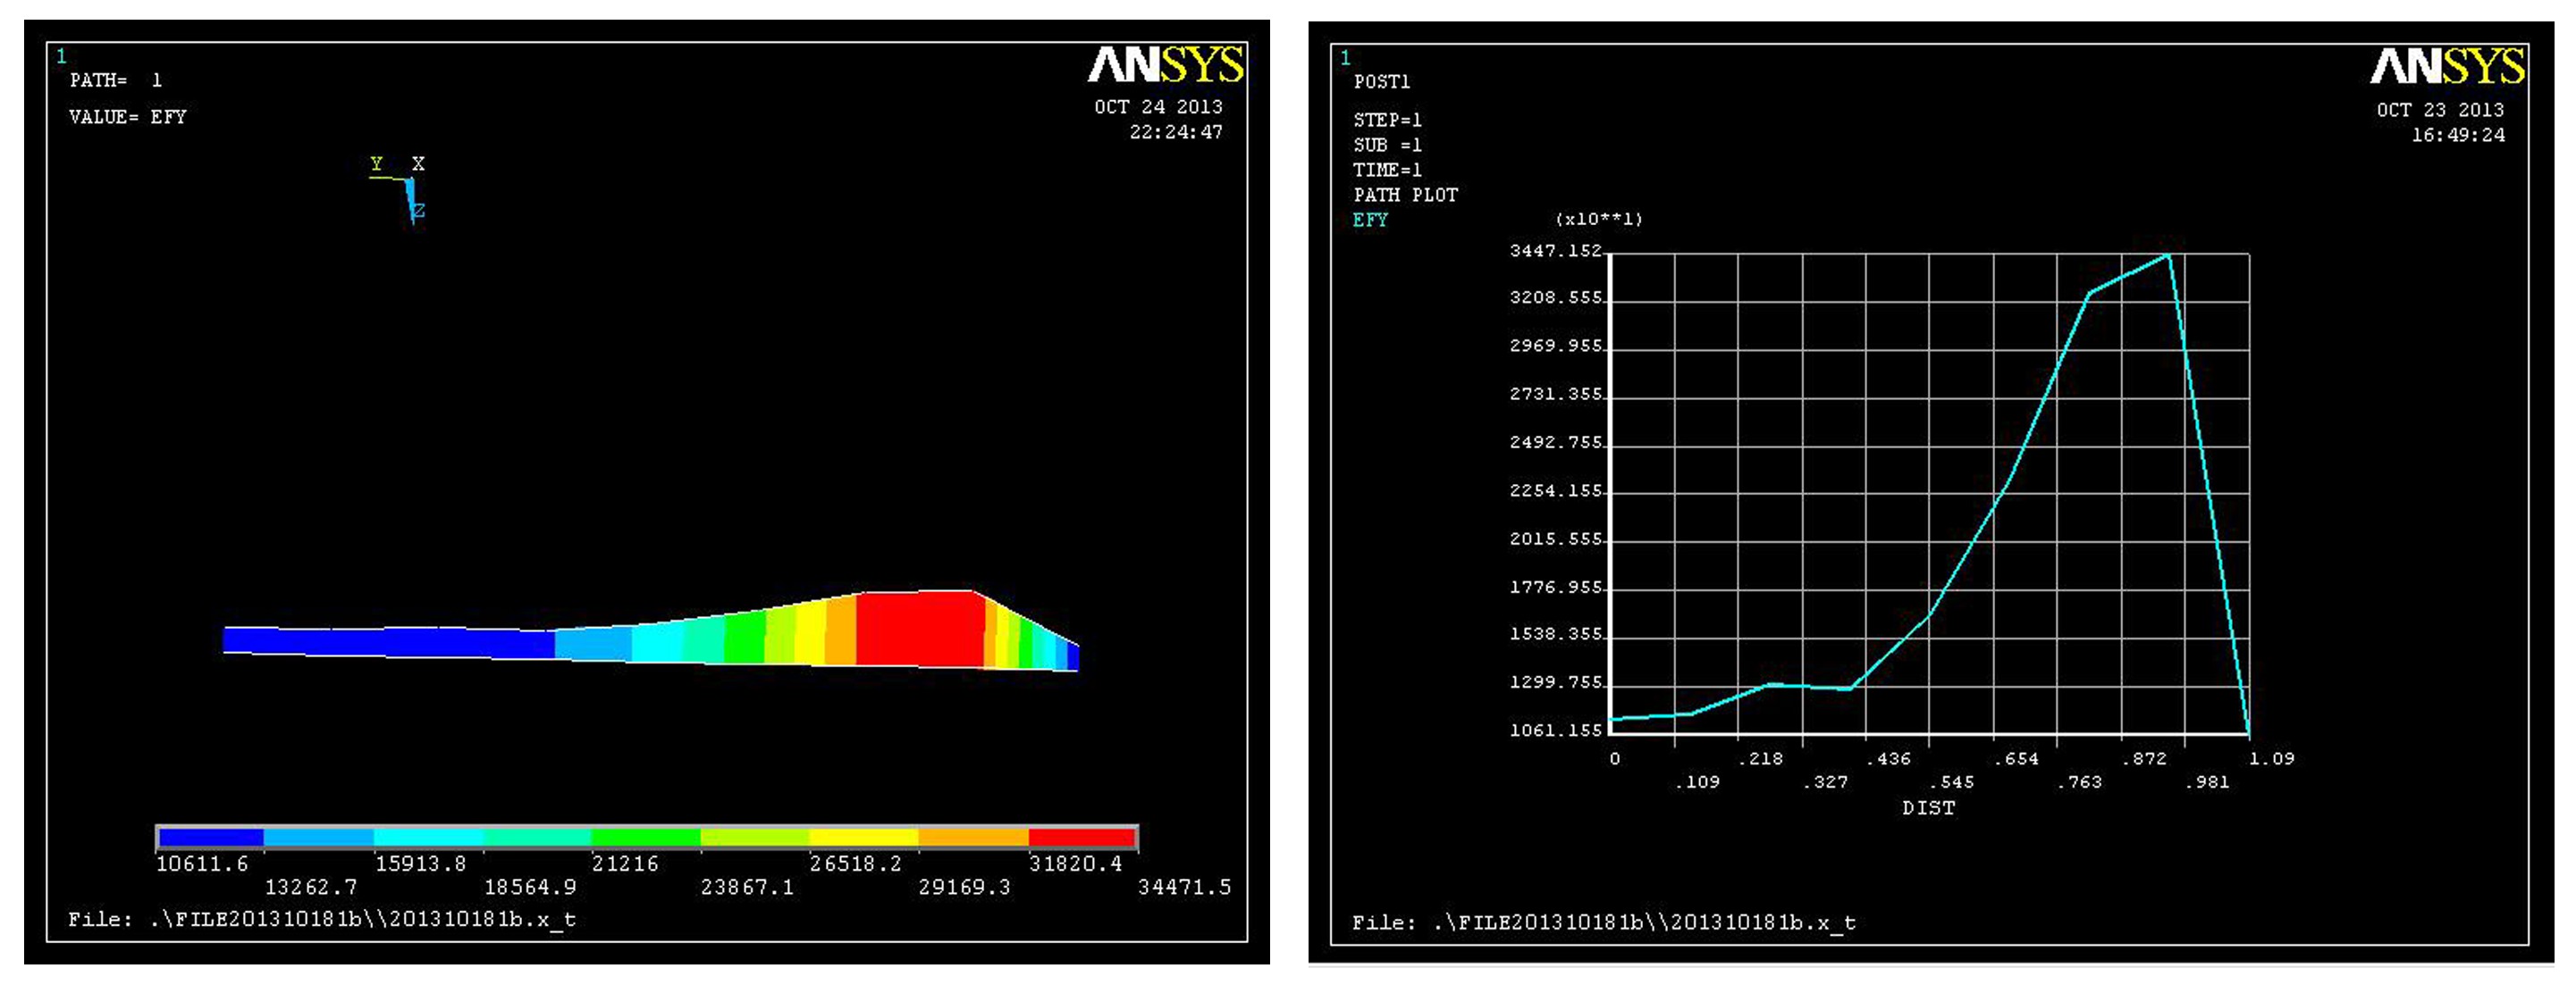
Task: Click y-axis value '2969.955'
Action: coord(1556,346)
